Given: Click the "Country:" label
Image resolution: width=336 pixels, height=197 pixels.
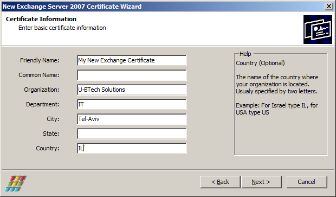Looking at the screenshot, I should pyautogui.click(x=47, y=148).
